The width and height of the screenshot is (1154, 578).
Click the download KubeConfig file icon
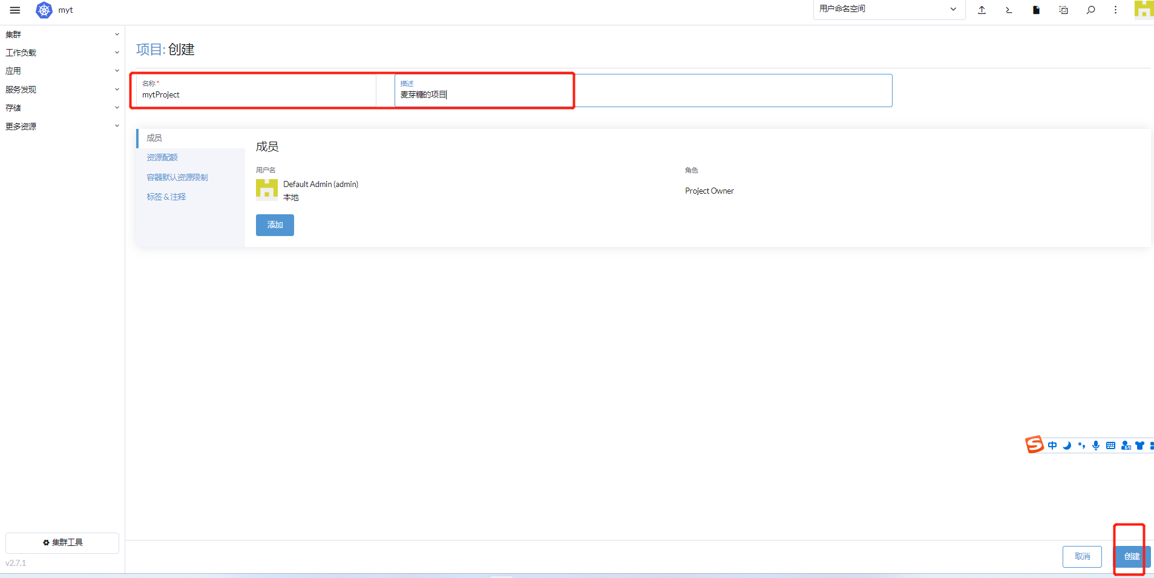click(x=1036, y=10)
